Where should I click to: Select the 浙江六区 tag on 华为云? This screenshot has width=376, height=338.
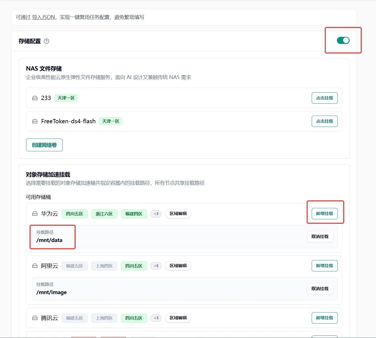pyautogui.click(x=104, y=214)
